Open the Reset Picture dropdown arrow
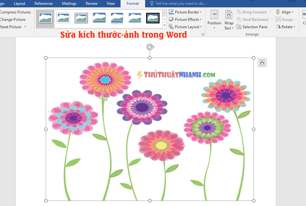Viewport: 306px width, 206px height. [25, 27]
